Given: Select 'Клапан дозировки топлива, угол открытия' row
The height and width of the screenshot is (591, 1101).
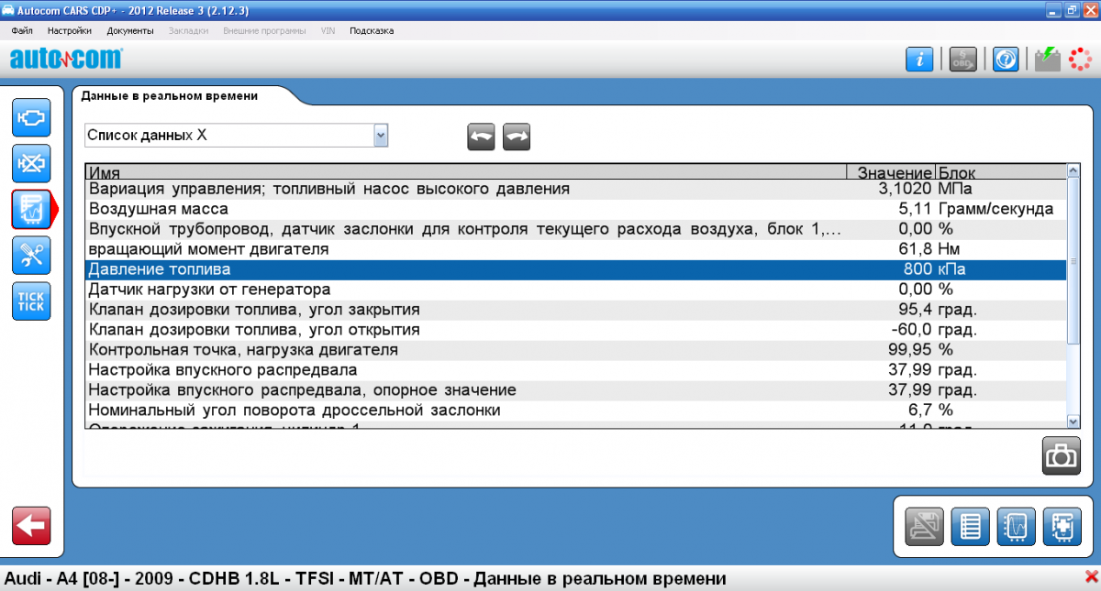Looking at the screenshot, I should click(x=575, y=330).
